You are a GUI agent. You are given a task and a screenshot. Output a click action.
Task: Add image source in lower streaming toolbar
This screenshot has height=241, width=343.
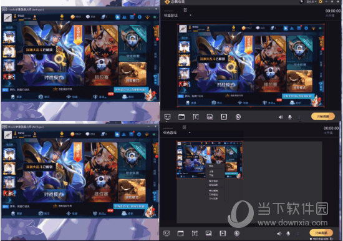[209, 234]
